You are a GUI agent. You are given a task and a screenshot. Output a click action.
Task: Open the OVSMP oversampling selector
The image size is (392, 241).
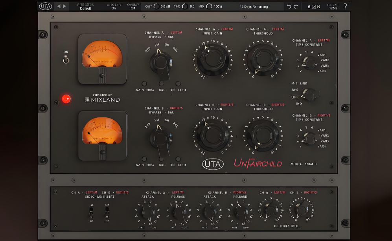point(133,6)
